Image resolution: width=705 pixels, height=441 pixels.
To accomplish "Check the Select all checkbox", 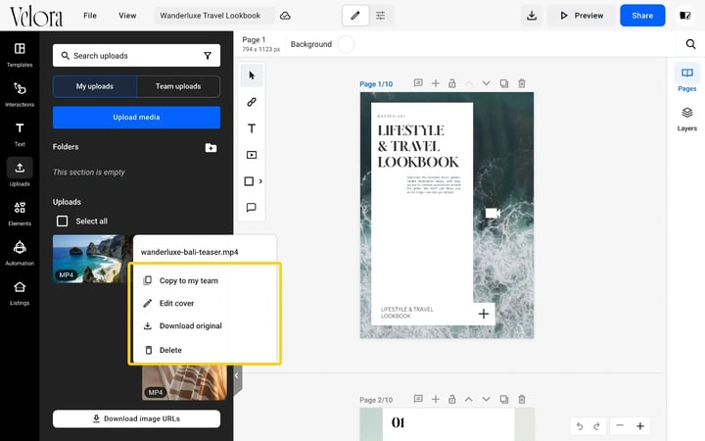I will coord(63,220).
